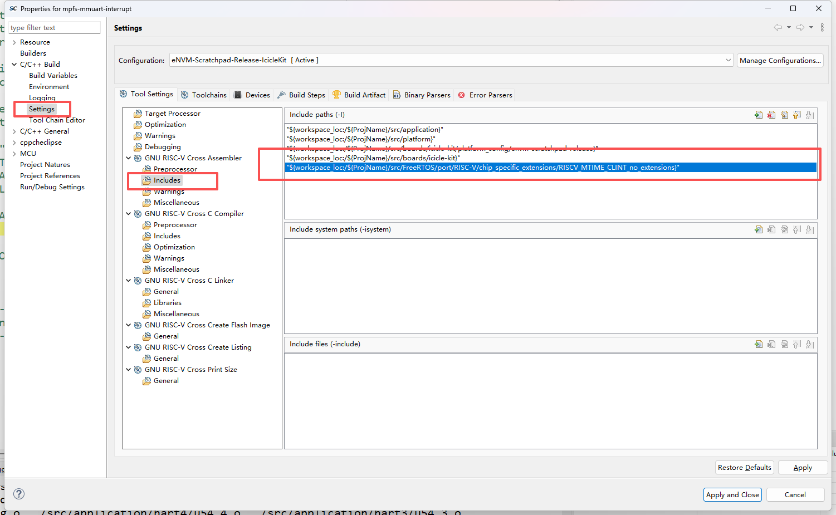Expand the C/C++ General node
The width and height of the screenshot is (836, 515).
(x=14, y=131)
